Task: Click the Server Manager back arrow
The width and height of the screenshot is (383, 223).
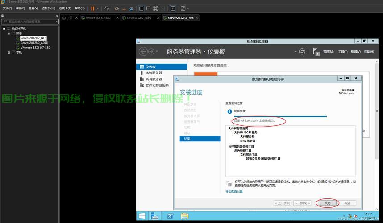Action: (143, 51)
